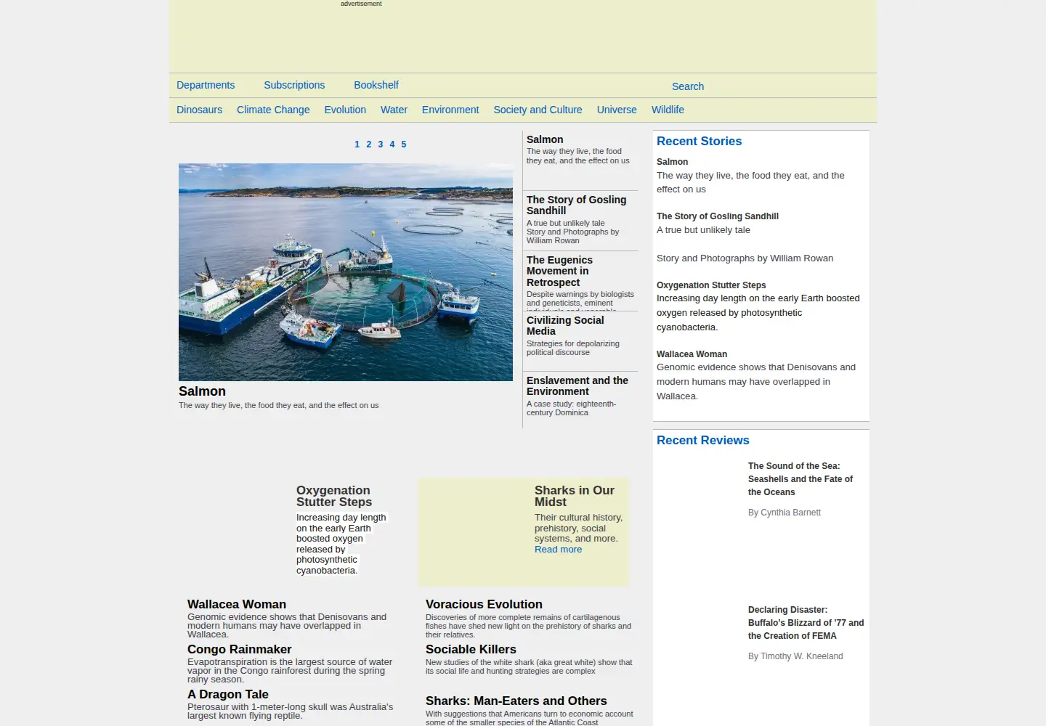Open the Recent Stories heading
Screen dimensions: 1046x726
699,142
